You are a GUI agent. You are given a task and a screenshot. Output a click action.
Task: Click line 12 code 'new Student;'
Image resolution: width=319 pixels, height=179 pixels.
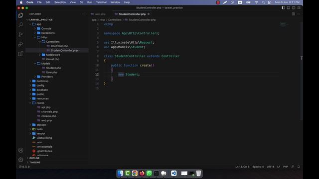129,75
